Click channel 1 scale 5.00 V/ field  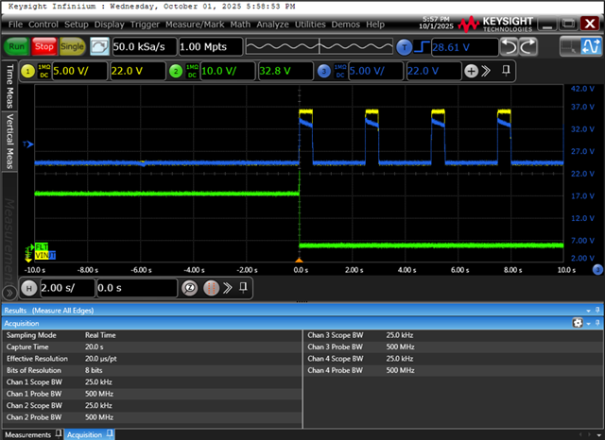[79, 71]
